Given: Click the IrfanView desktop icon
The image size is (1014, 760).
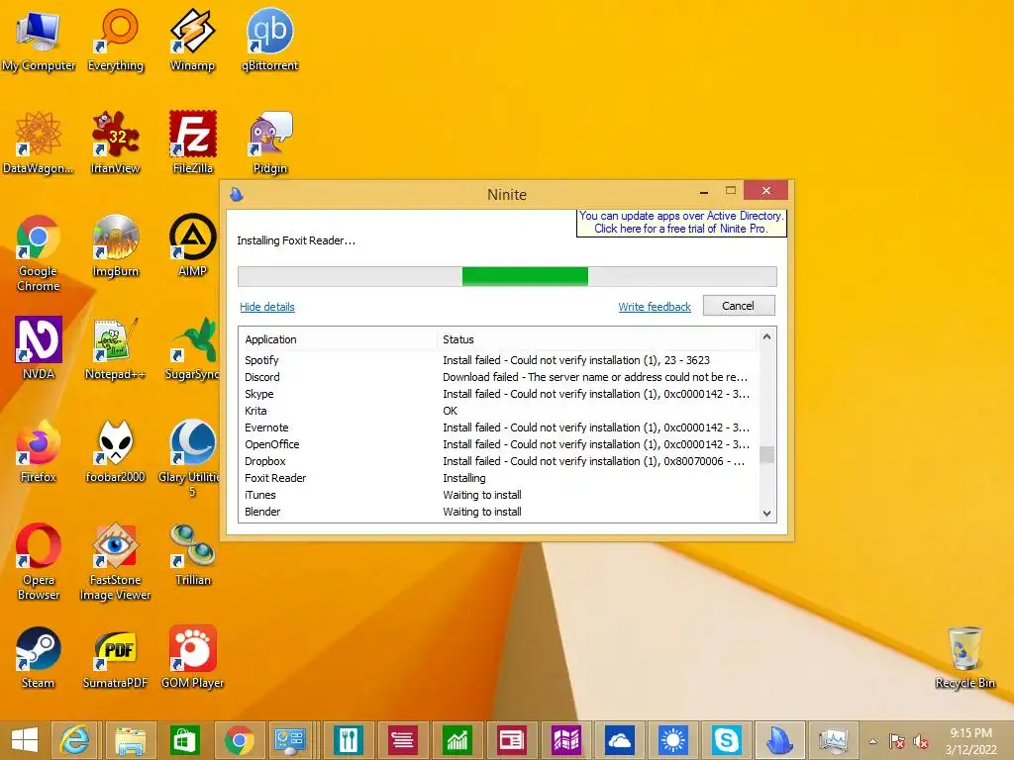Looking at the screenshot, I should [115, 142].
